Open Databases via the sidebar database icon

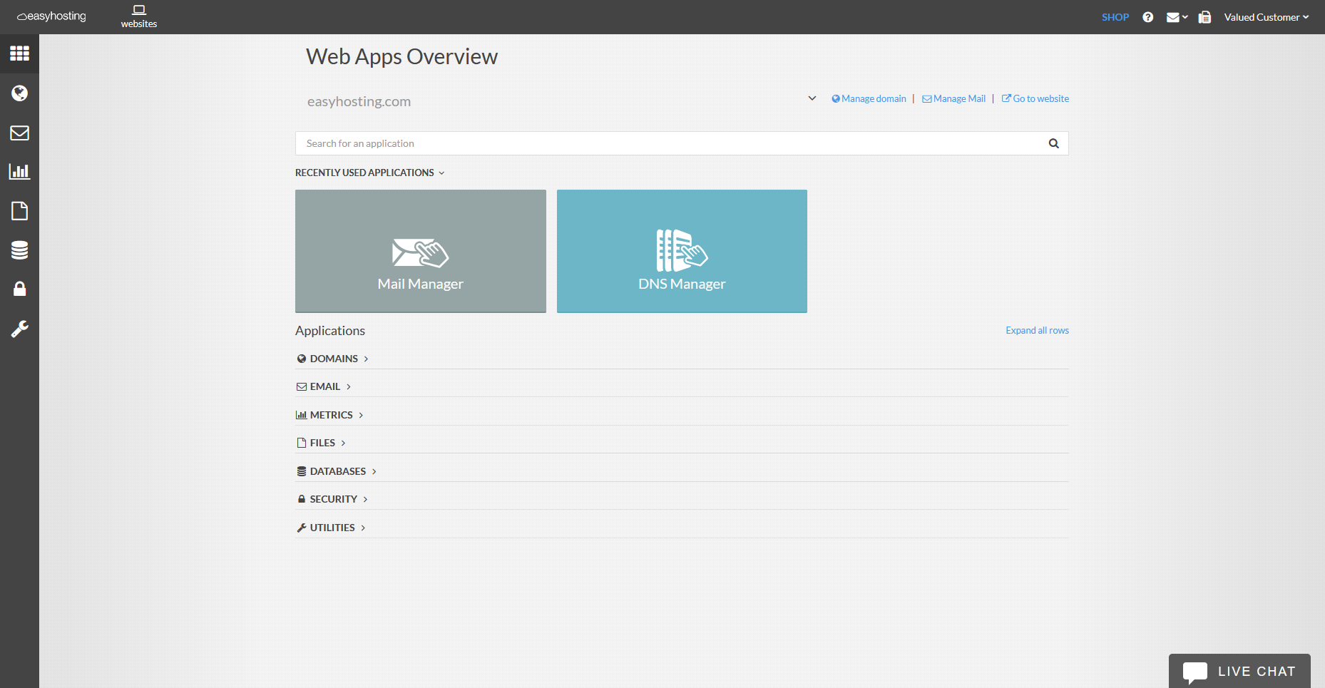[19, 250]
